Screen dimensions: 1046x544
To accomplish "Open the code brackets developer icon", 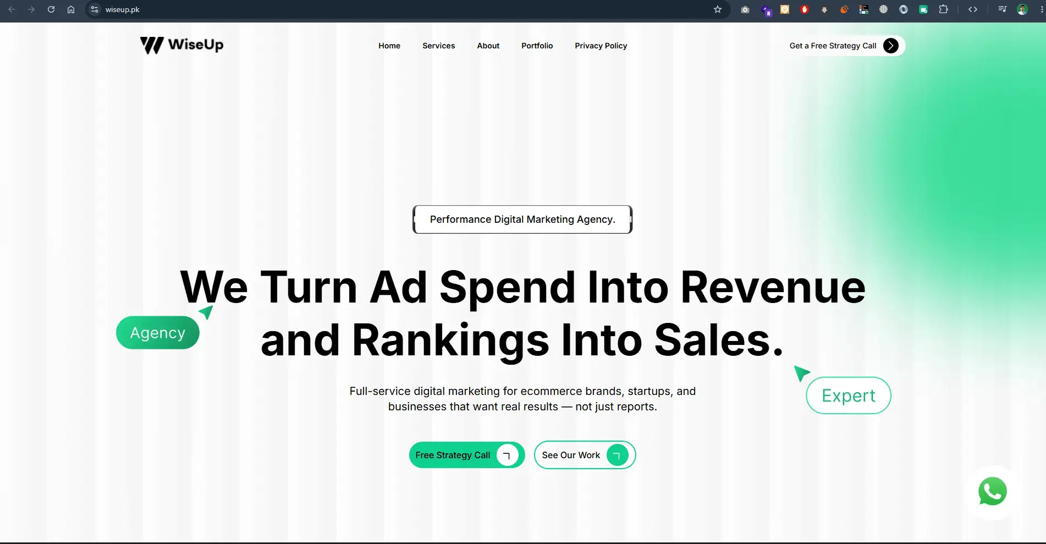I will (x=973, y=9).
